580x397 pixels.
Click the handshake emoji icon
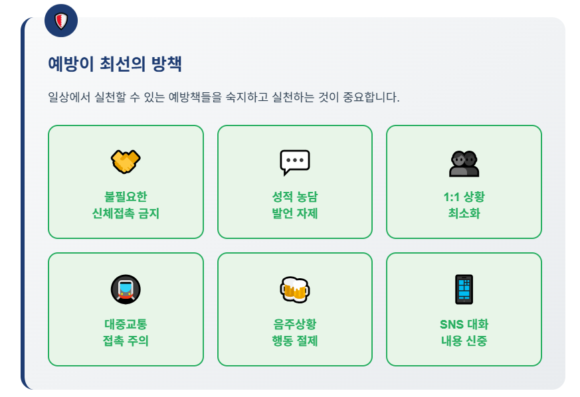[x=126, y=161]
